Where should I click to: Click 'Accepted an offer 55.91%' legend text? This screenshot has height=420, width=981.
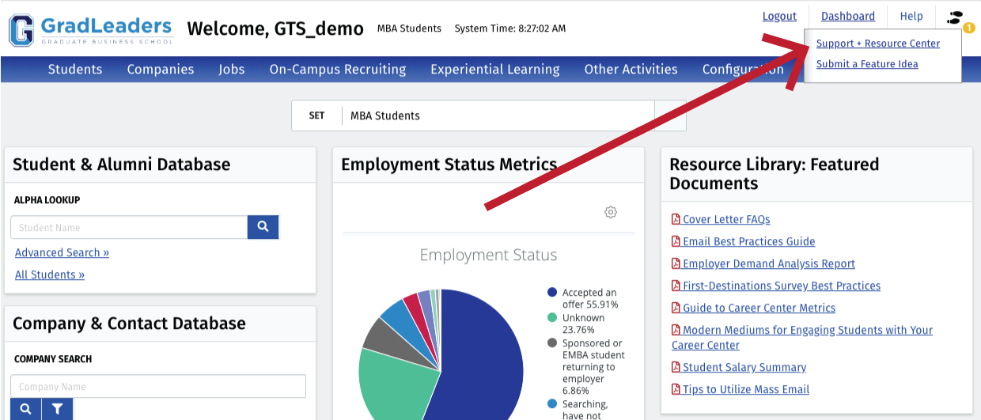click(590, 298)
